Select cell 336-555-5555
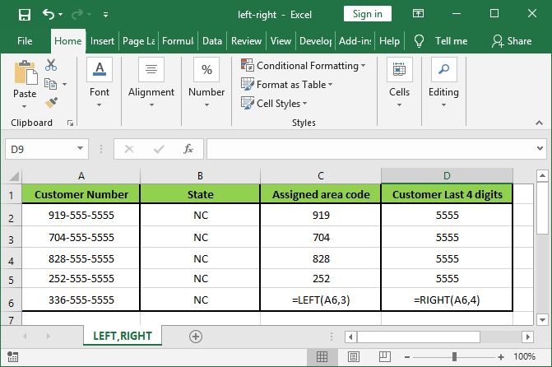Image resolution: width=552 pixels, height=367 pixels. click(x=81, y=300)
